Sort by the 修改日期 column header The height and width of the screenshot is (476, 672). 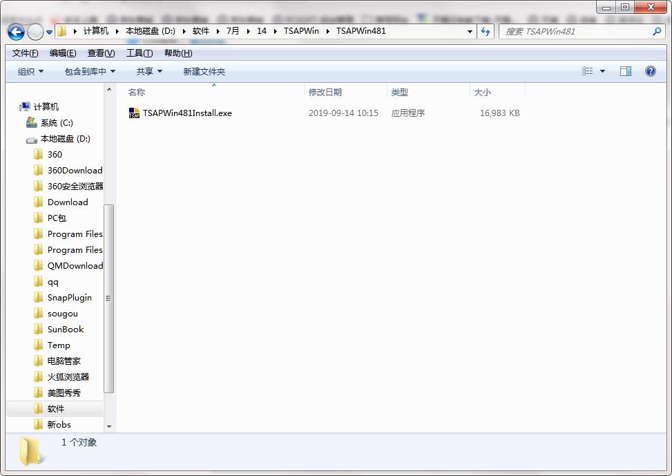[325, 92]
